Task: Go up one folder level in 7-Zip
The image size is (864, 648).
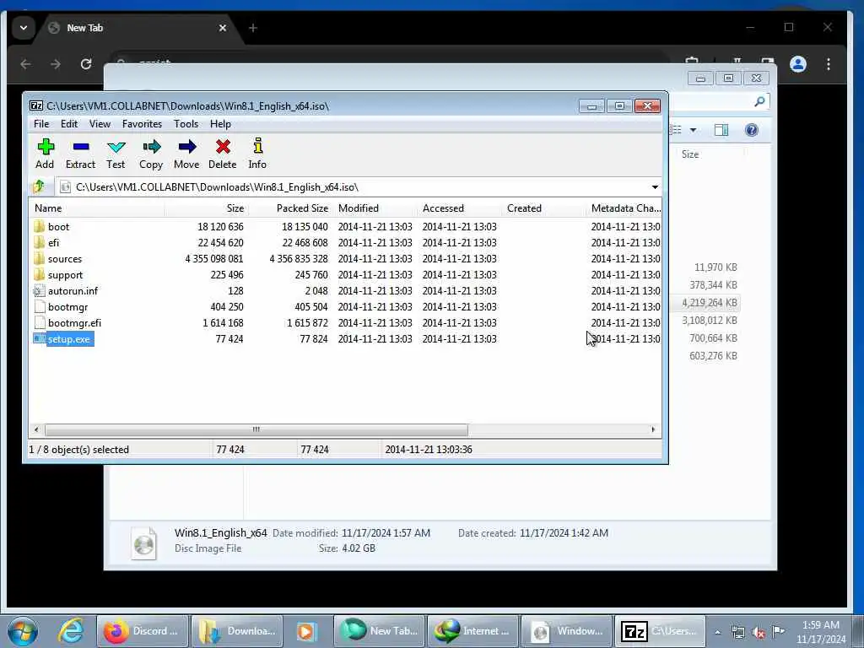Action: point(39,186)
